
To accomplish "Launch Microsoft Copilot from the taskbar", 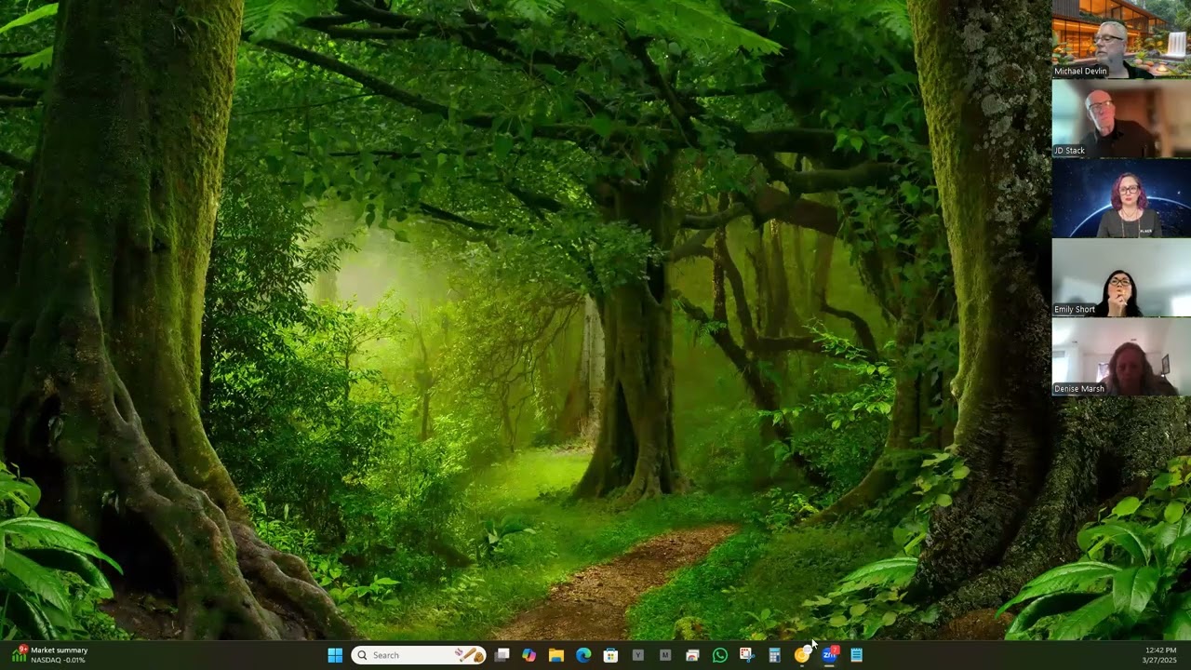I will [x=529, y=655].
